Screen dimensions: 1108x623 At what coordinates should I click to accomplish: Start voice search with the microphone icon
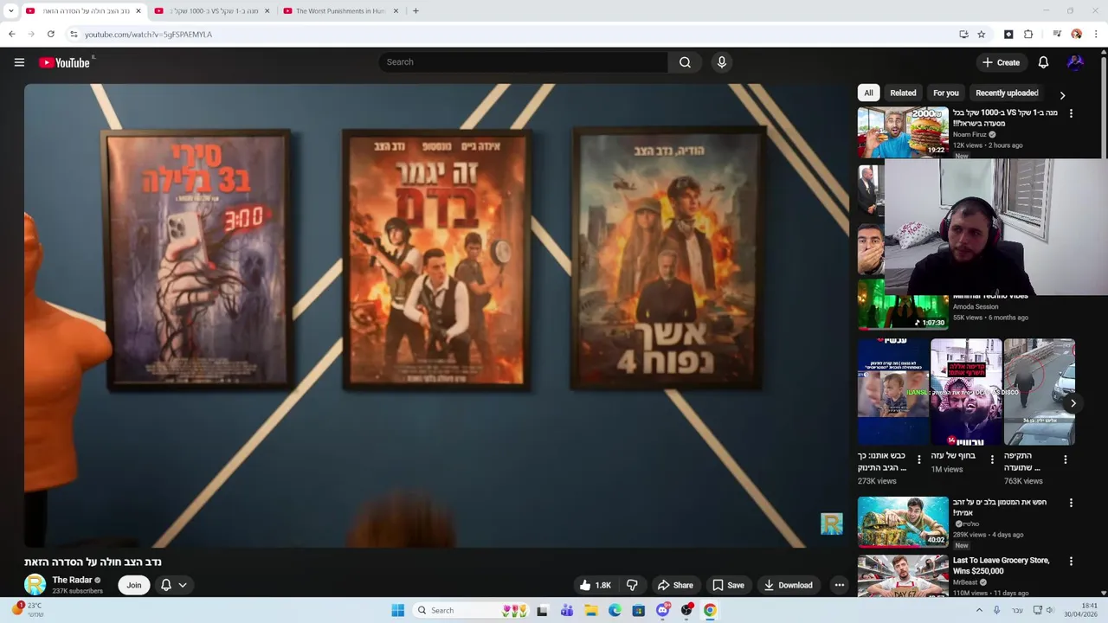(721, 62)
